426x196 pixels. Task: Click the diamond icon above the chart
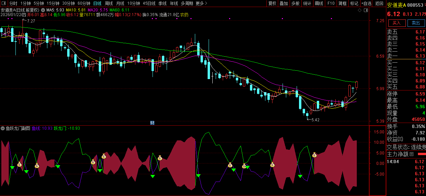(359, 10)
